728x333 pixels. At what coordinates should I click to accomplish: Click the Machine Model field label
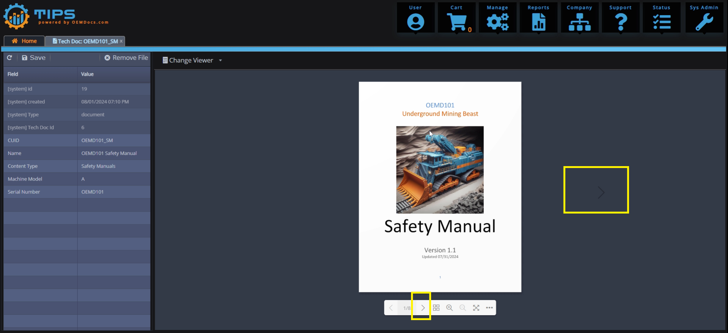[x=25, y=179]
